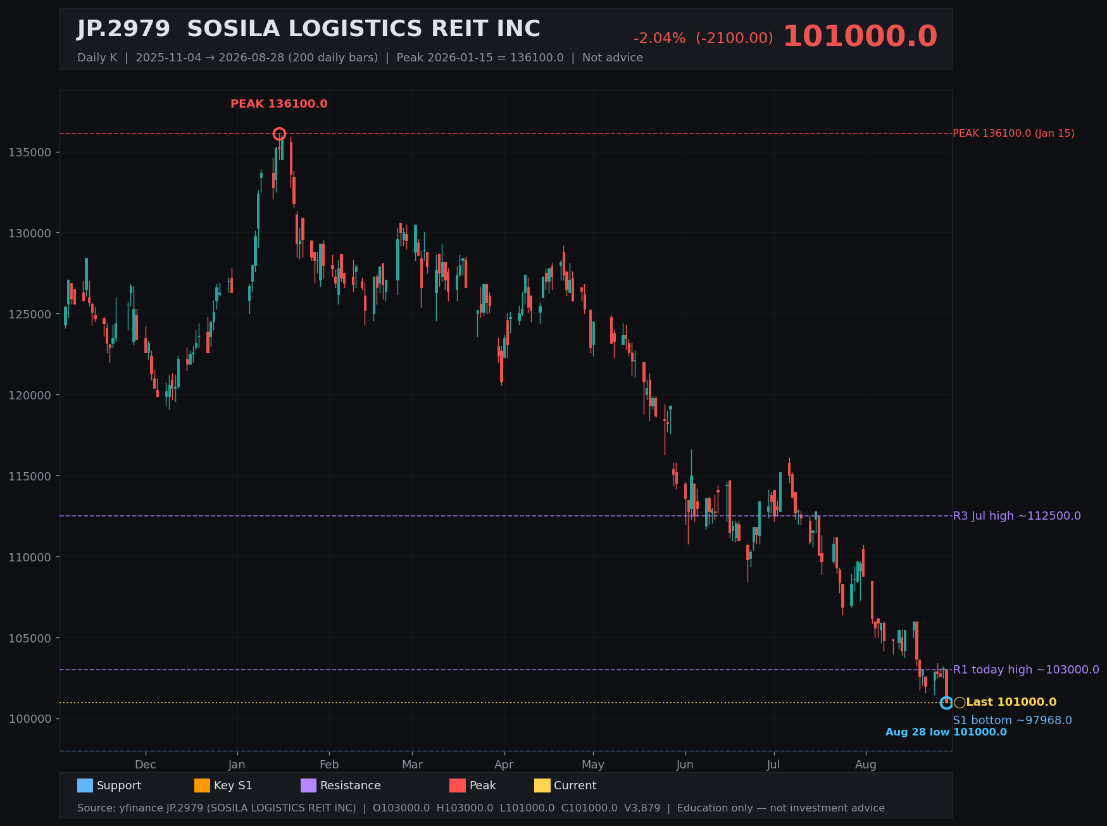Click the '110000' y-axis label
1107x826 pixels.
point(30,558)
